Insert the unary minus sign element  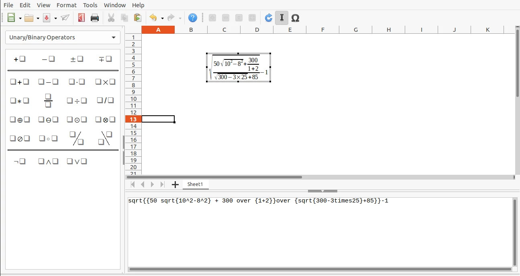[x=48, y=59]
